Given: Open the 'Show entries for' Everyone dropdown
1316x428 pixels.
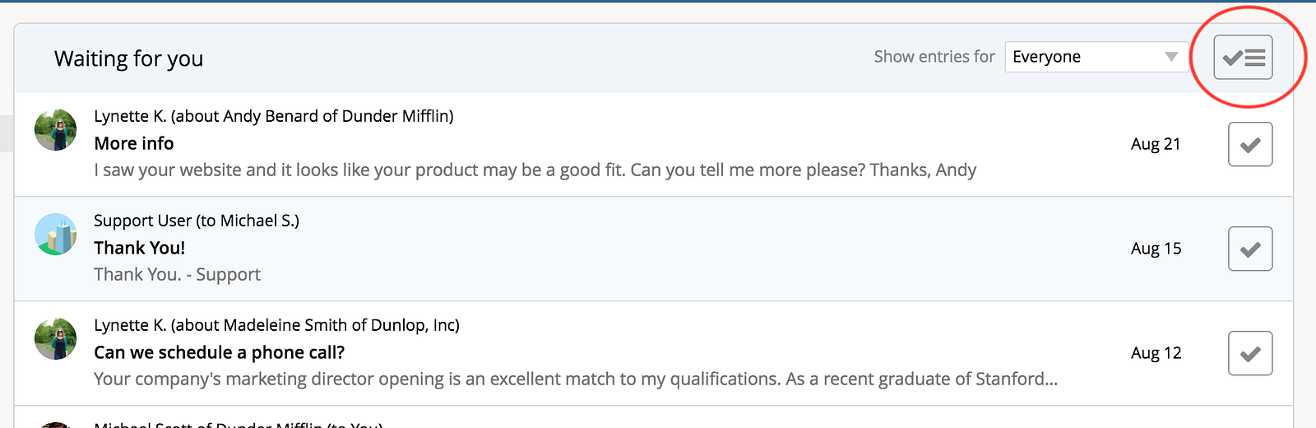Looking at the screenshot, I should tap(1086, 57).
